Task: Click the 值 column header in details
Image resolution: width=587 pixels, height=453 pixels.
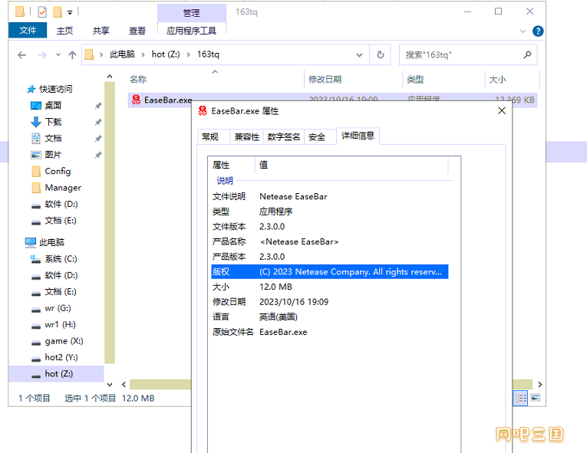Action: tap(351, 165)
